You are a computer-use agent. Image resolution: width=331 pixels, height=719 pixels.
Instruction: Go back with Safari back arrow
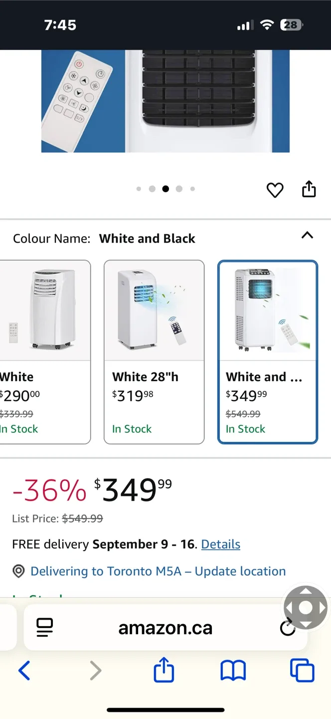(x=24, y=670)
